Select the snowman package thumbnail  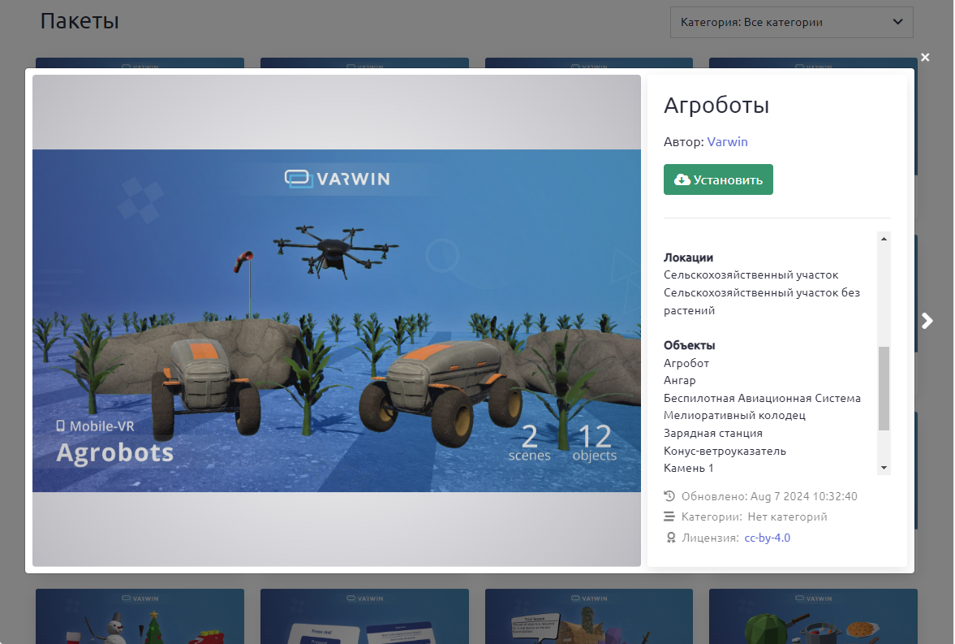click(x=140, y=616)
